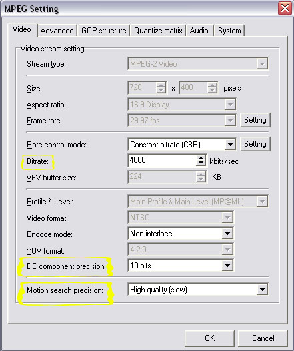The width and height of the screenshot is (294, 351).
Task: Confirm with the OK button
Action: point(210,338)
